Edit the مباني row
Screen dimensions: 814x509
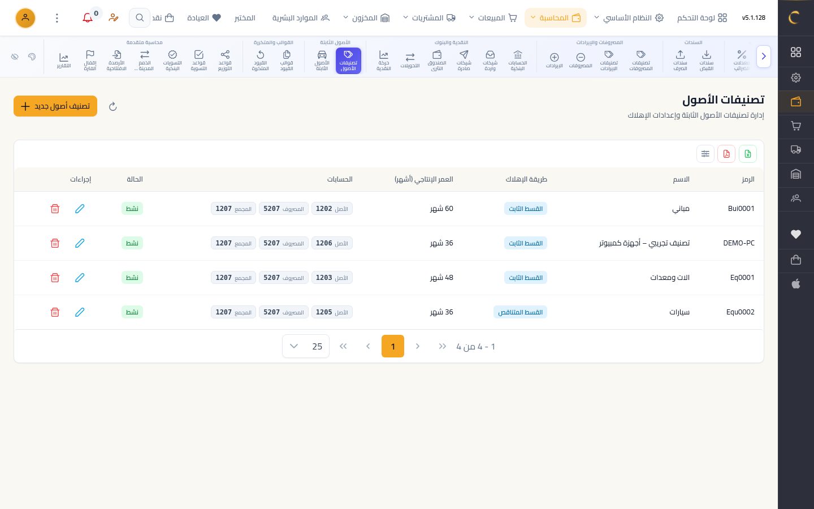(x=80, y=209)
